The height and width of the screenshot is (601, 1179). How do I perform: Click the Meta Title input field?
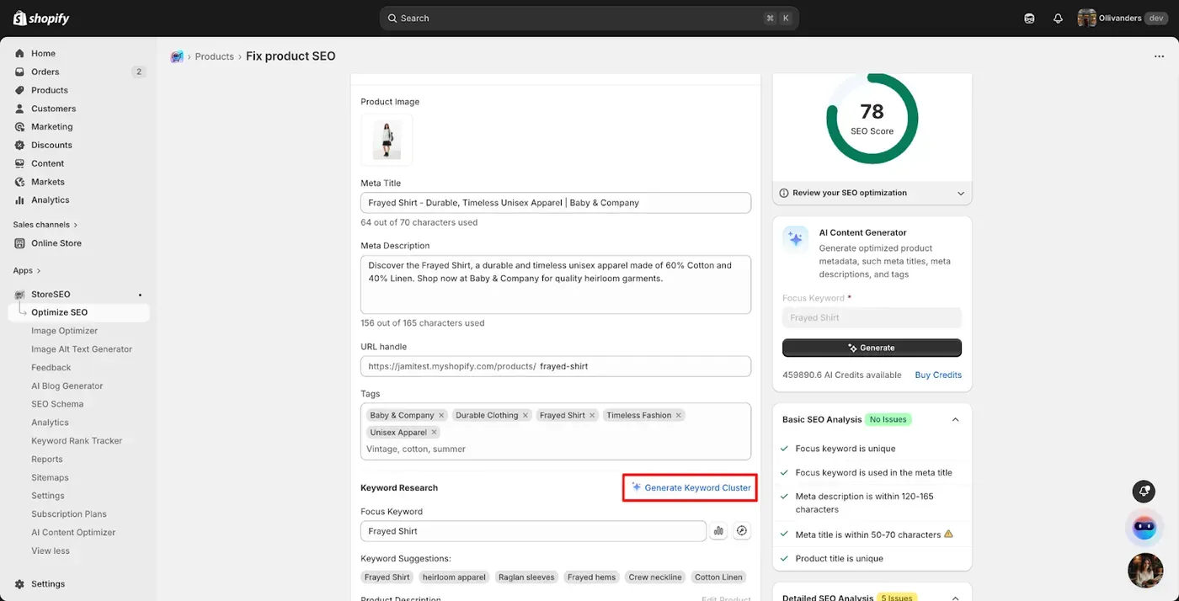pos(556,203)
